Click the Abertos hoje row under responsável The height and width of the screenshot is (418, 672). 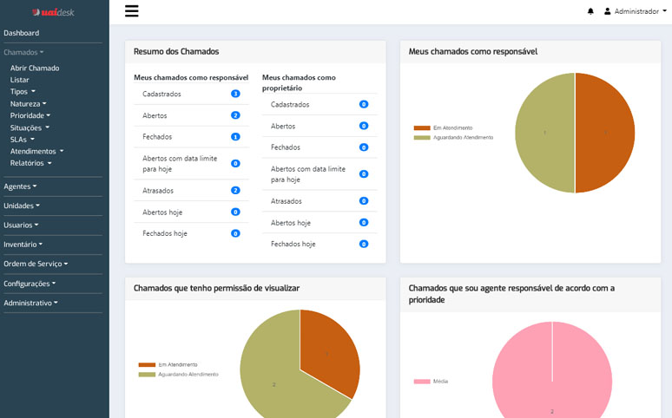tap(166, 212)
